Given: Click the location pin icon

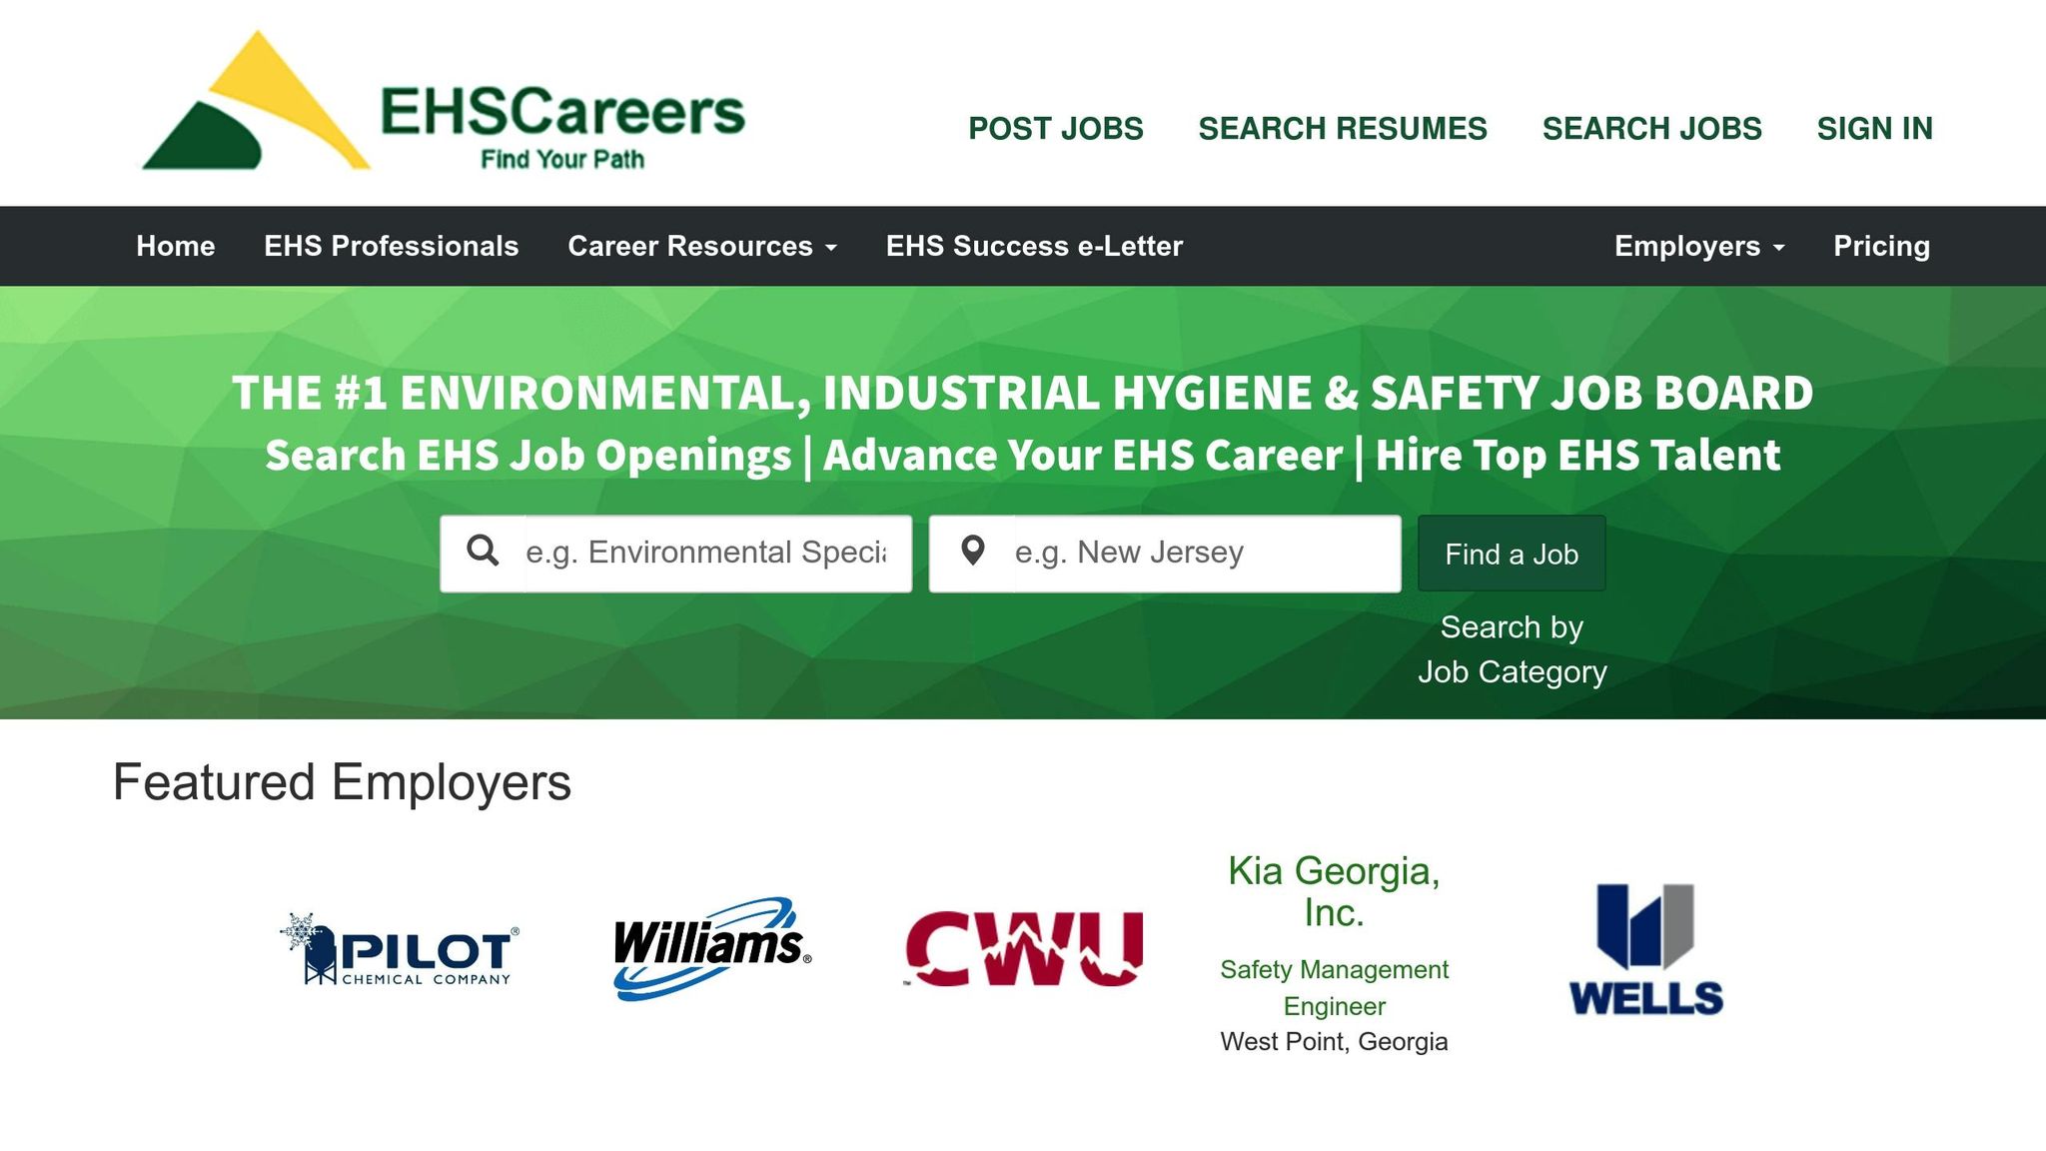Looking at the screenshot, I should (972, 552).
